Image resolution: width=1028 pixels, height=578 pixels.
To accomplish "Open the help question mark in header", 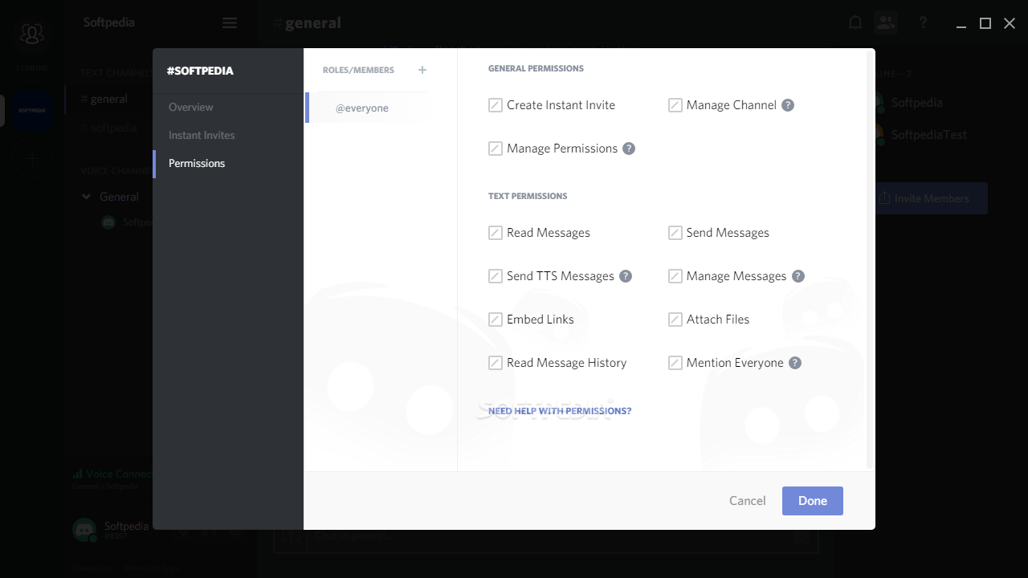I will [x=923, y=22].
